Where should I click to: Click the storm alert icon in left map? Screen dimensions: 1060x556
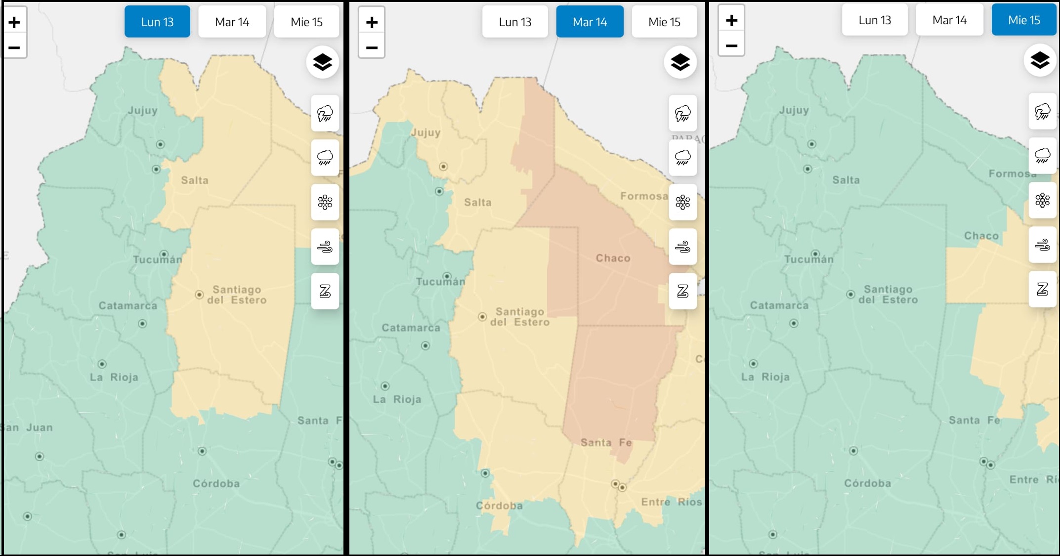325,113
